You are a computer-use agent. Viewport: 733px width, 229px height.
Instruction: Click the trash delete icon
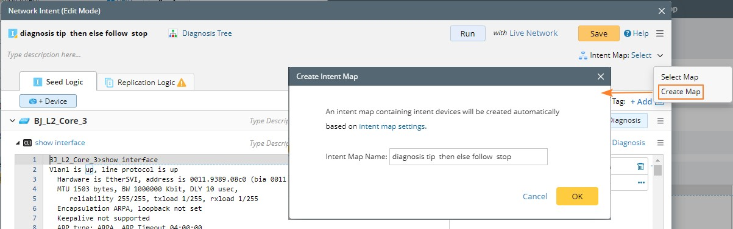tap(640, 166)
